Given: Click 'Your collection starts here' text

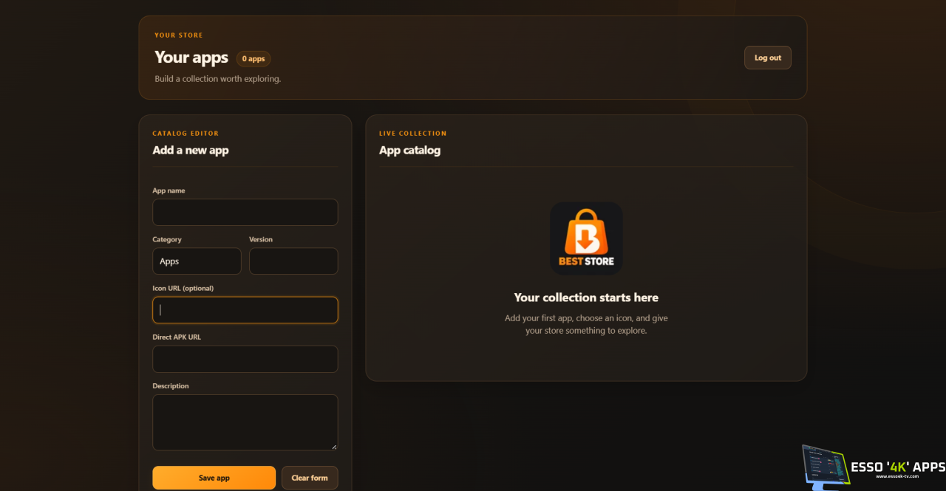Looking at the screenshot, I should [x=586, y=298].
